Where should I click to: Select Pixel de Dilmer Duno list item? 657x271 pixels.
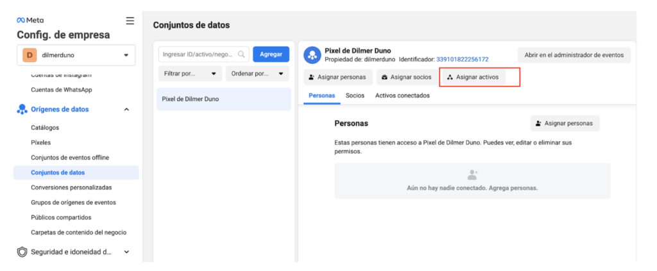(224, 99)
